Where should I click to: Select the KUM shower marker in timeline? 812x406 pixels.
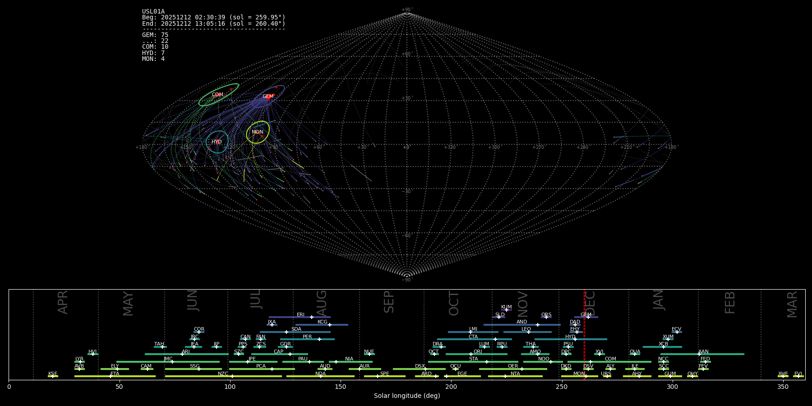pos(507,310)
